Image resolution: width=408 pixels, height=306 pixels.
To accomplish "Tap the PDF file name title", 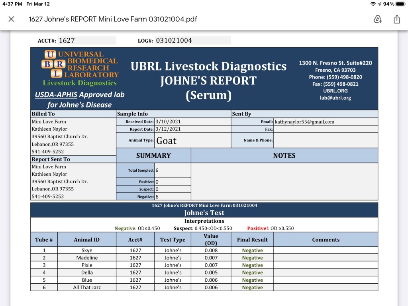I will click(x=113, y=19).
